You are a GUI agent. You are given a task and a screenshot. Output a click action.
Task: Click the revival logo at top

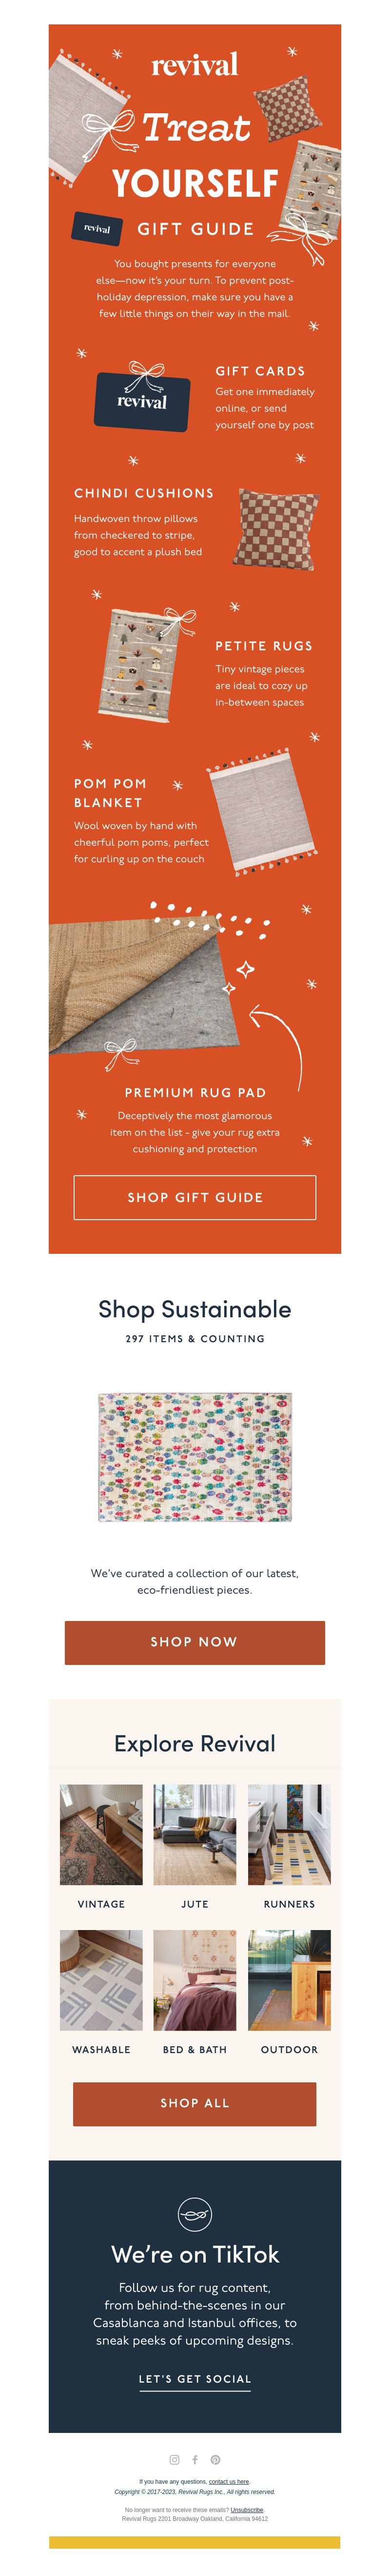click(195, 66)
